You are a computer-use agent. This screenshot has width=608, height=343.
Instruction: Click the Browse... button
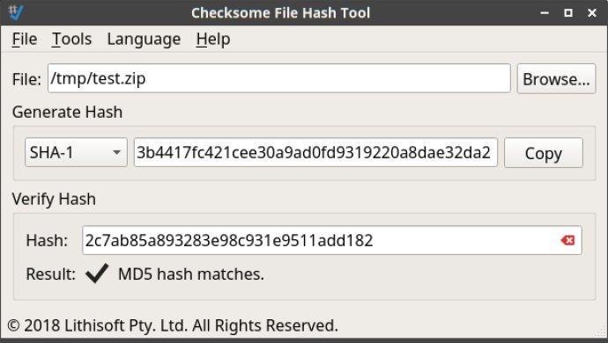556,79
